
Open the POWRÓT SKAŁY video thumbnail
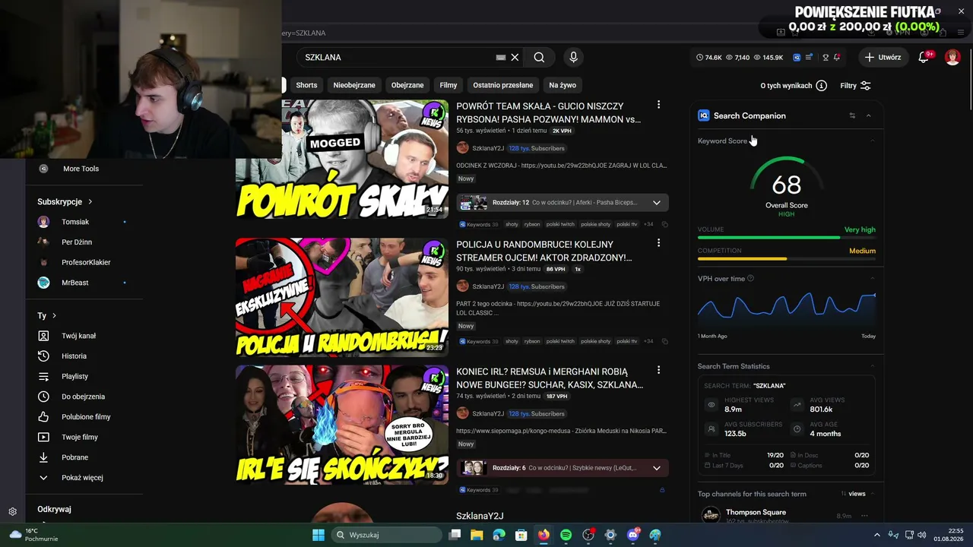[342, 160]
